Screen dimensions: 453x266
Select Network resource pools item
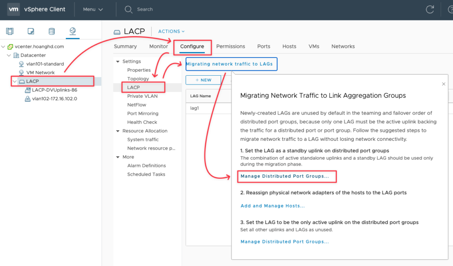(151, 148)
